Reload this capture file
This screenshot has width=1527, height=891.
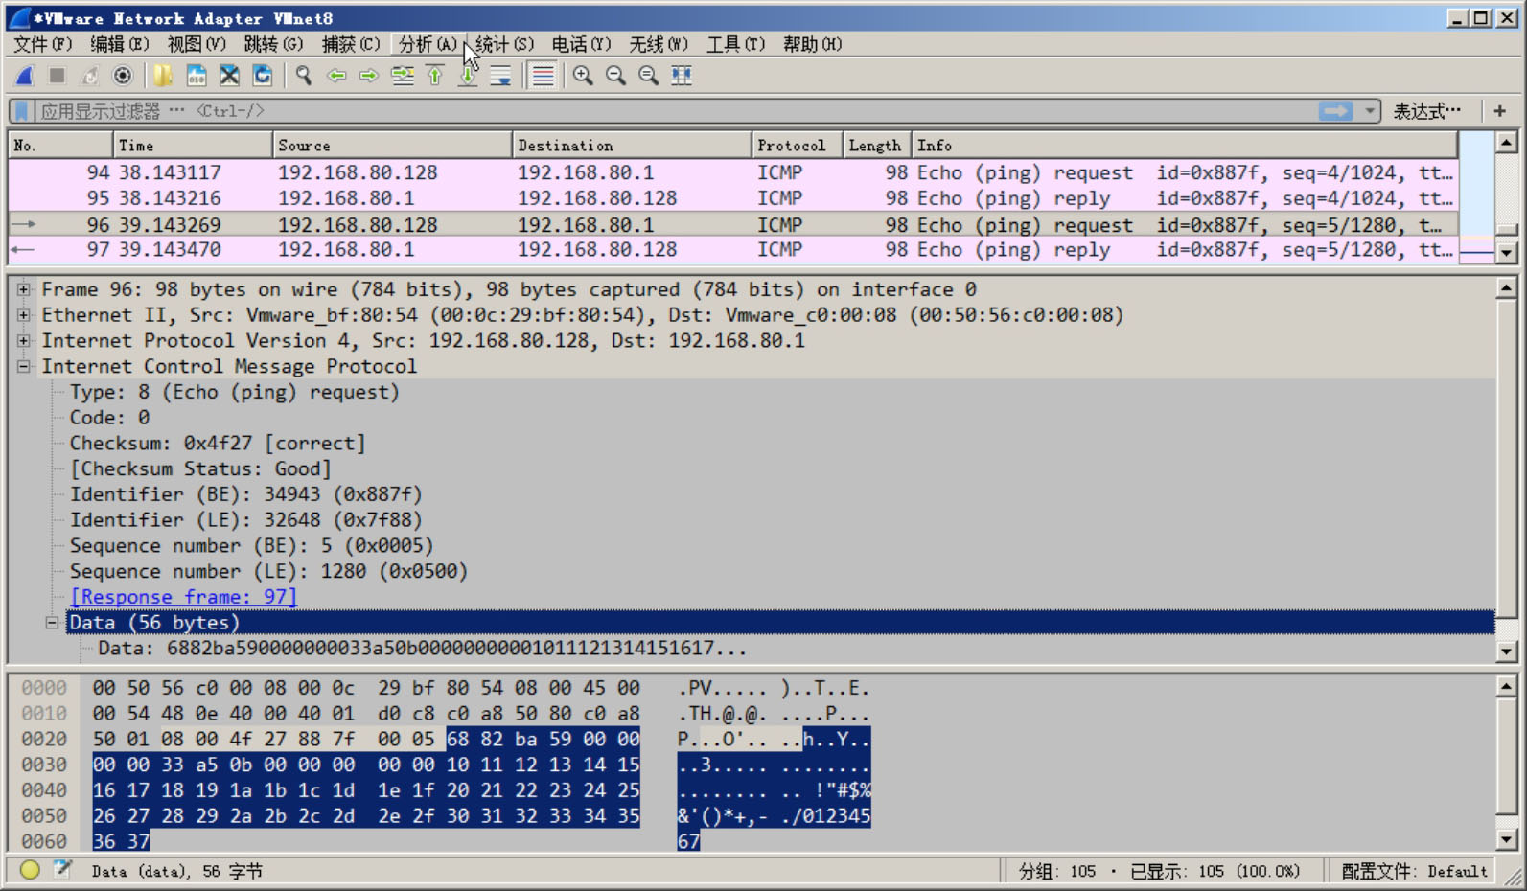[x=262, y=76]
